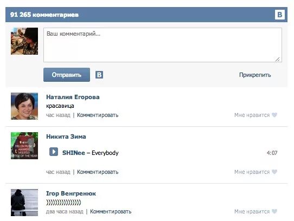
Task: Click your own avatar next to the comment box
Action: [x=24, y=41]
